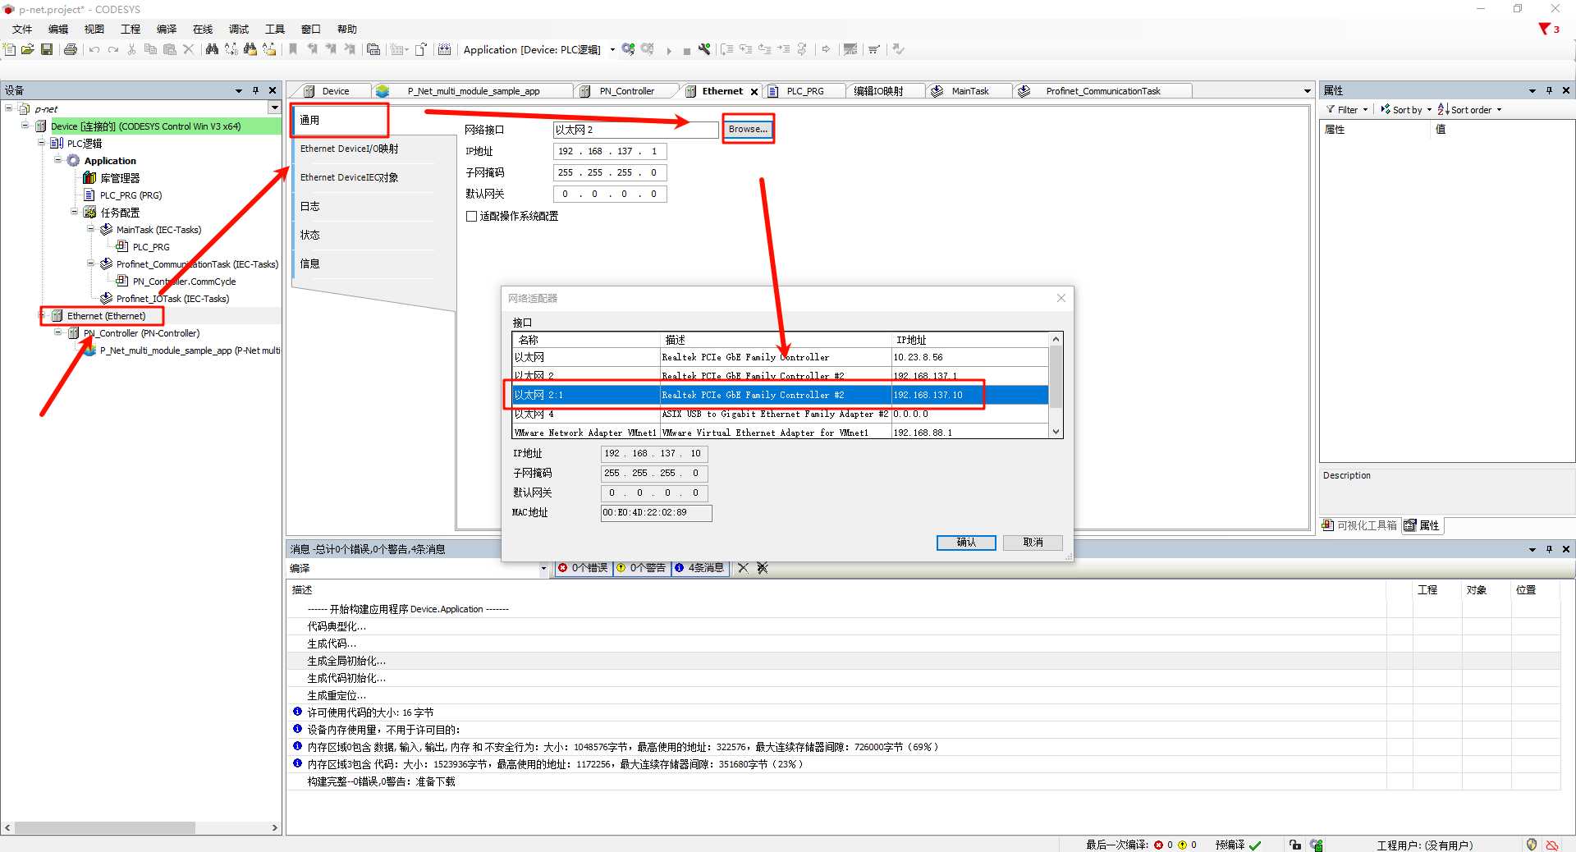This screenshot has width=1576, height=852.
Task: Open the Find binoculars tool
Action: click(212, 50)
